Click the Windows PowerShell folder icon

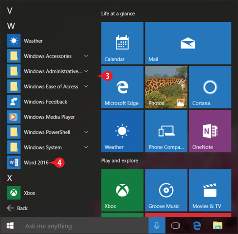pyautogui.click(x=14, y=132)
